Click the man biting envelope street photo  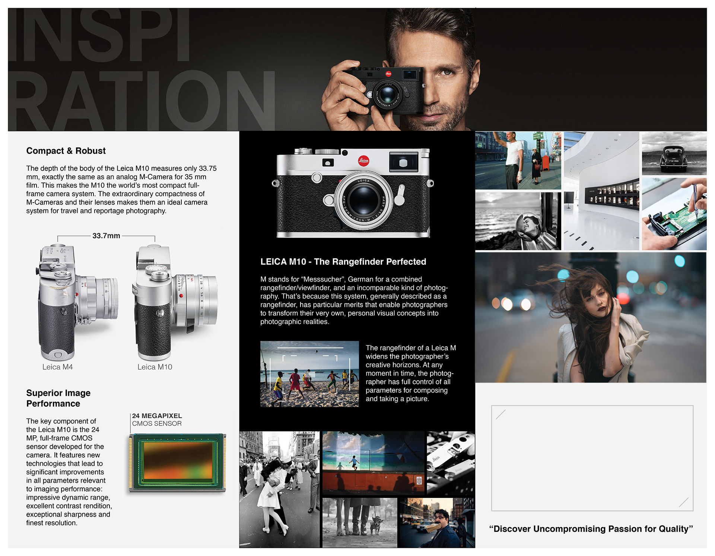click(436, 522)
